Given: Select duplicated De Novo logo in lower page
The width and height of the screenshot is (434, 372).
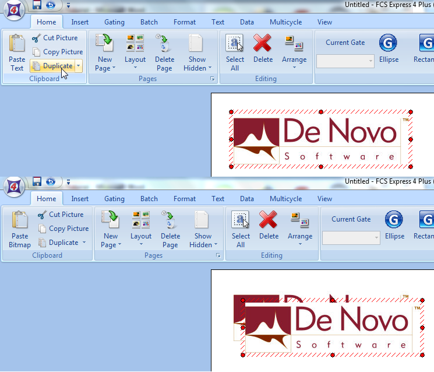Looking at the screenshot, I should click(333, 328).
